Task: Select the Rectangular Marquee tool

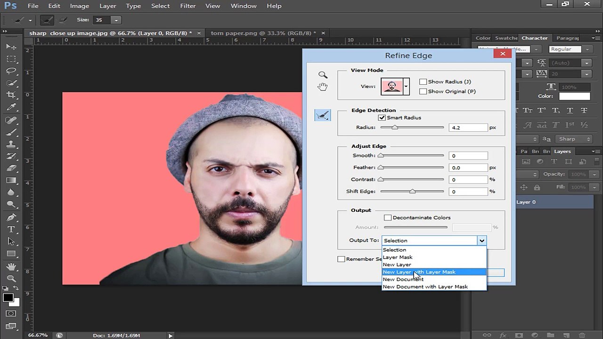Action: (11, 59)
